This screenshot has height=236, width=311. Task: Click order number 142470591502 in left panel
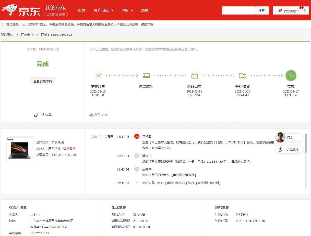pos(49,49)
